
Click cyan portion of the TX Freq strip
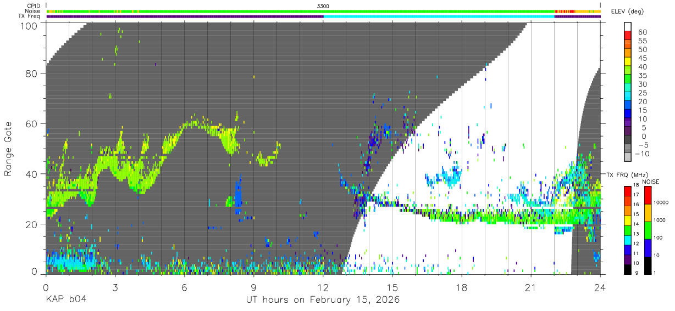click(439, 16)
